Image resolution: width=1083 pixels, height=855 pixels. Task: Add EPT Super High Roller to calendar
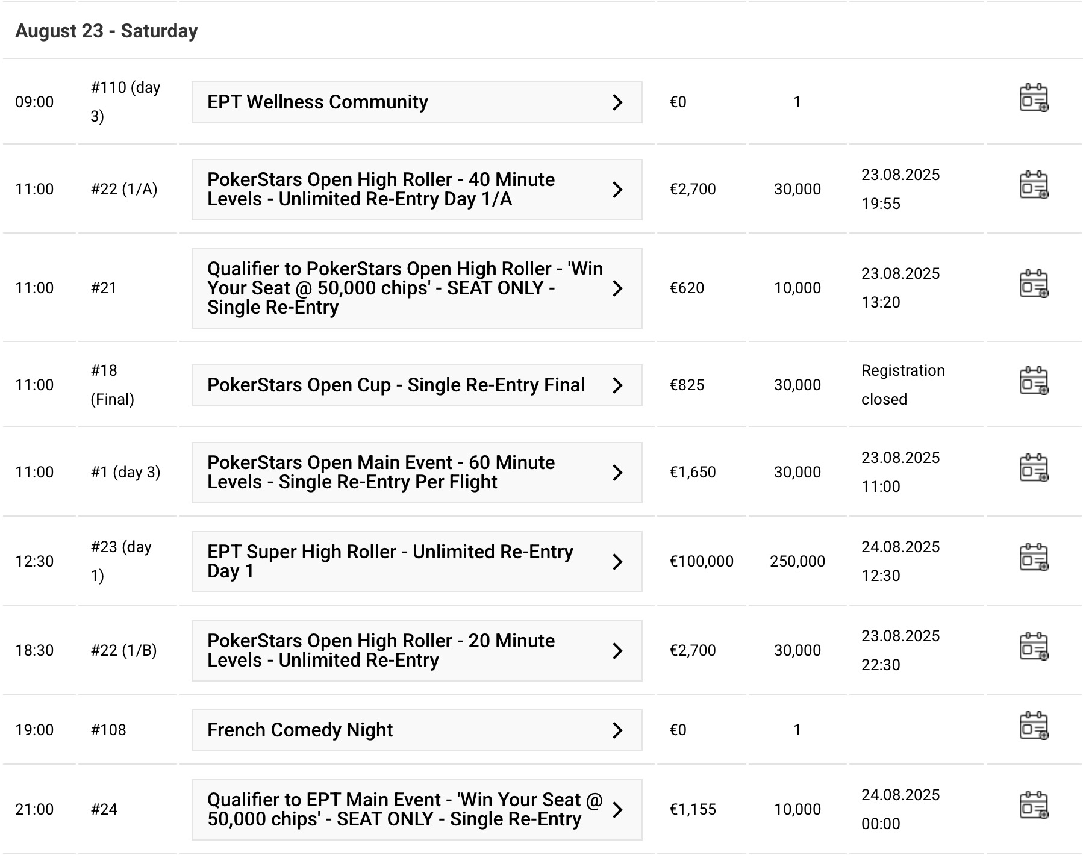(x=1033, y=558)
